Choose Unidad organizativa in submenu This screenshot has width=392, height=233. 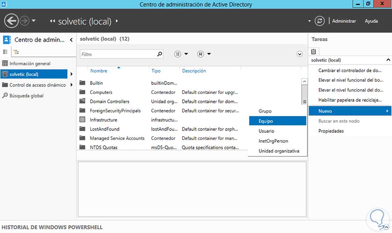(279, 151)
